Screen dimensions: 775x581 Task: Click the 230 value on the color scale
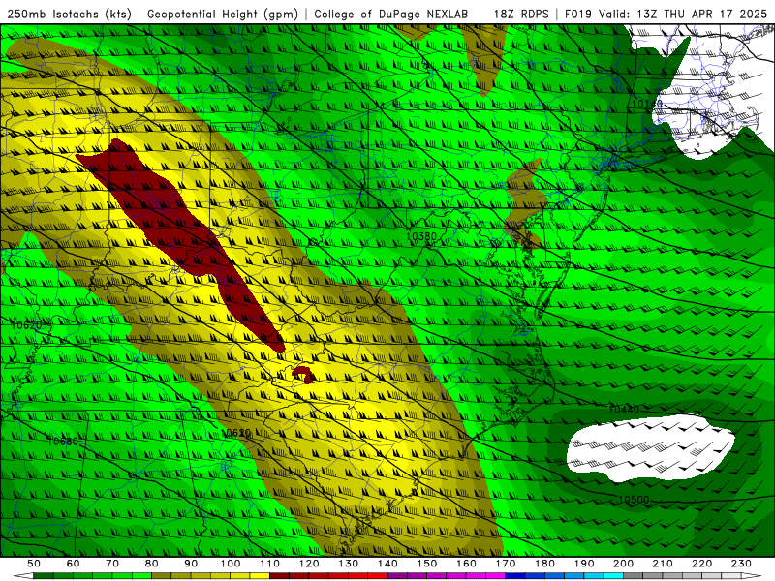[741, 564]
